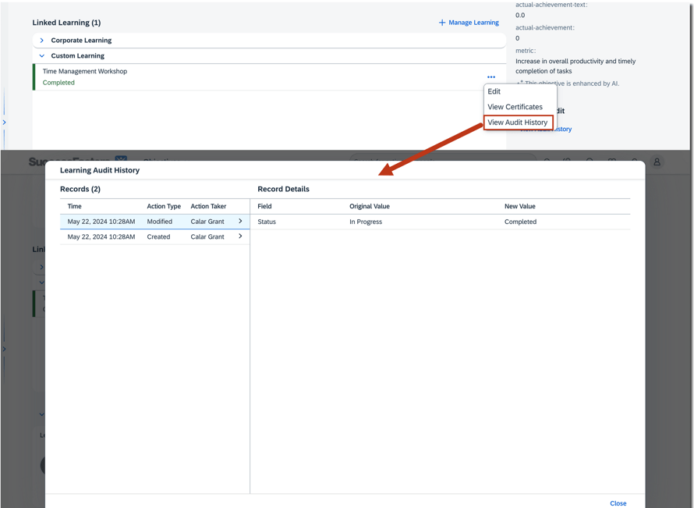The image size is (694, 508).
Task: Select Edit from the context menu
Action: tap(494, 91)
